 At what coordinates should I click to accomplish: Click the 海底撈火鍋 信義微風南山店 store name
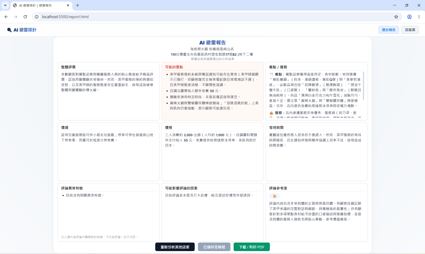coord(212,49)
